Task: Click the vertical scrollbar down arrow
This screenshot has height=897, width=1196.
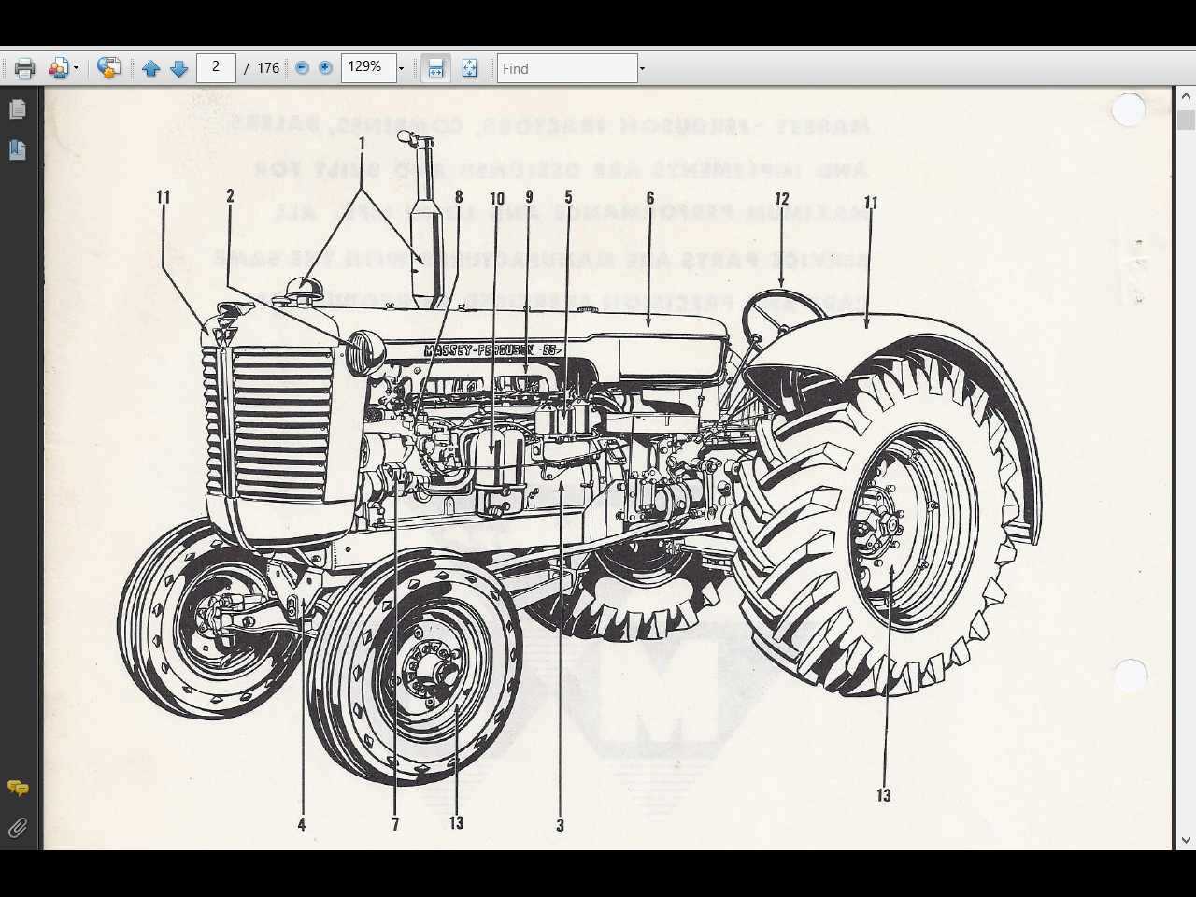Action: click(x=1186, y=841)
